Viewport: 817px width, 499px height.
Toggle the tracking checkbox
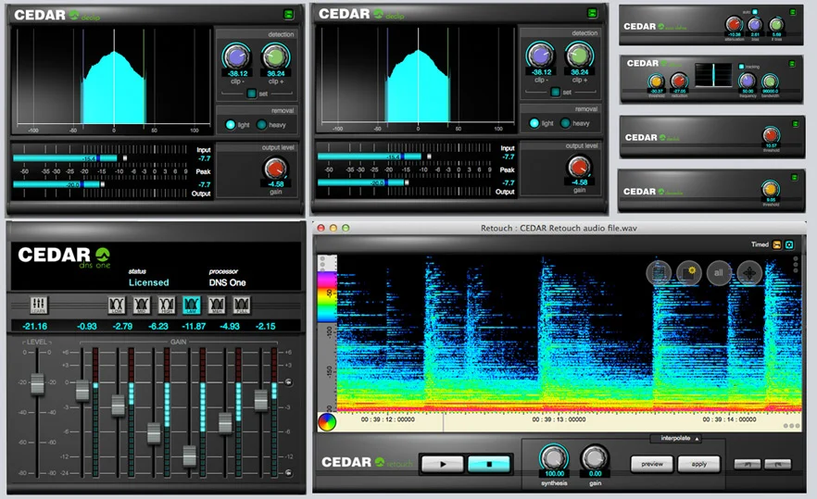point(741,66)
